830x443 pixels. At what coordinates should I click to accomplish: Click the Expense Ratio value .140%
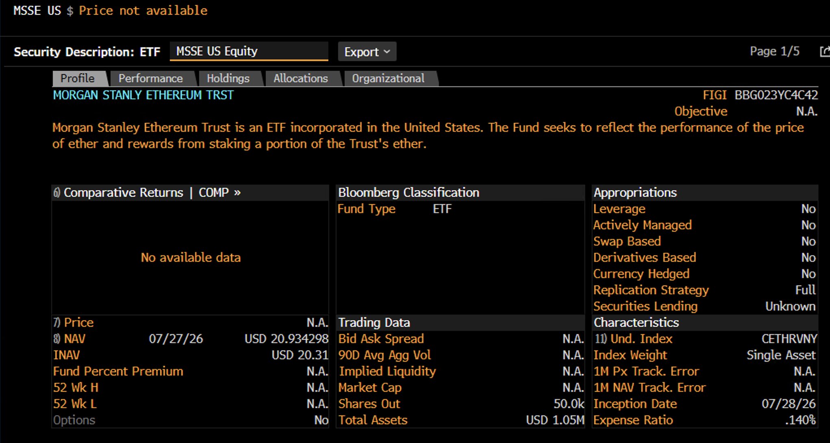(x=800, y=420)
